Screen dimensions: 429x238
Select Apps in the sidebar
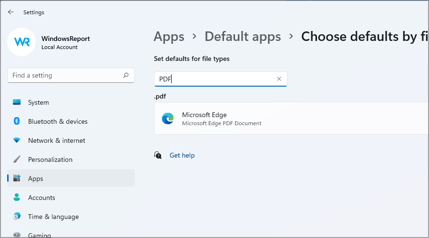click(x=71, y=178)
